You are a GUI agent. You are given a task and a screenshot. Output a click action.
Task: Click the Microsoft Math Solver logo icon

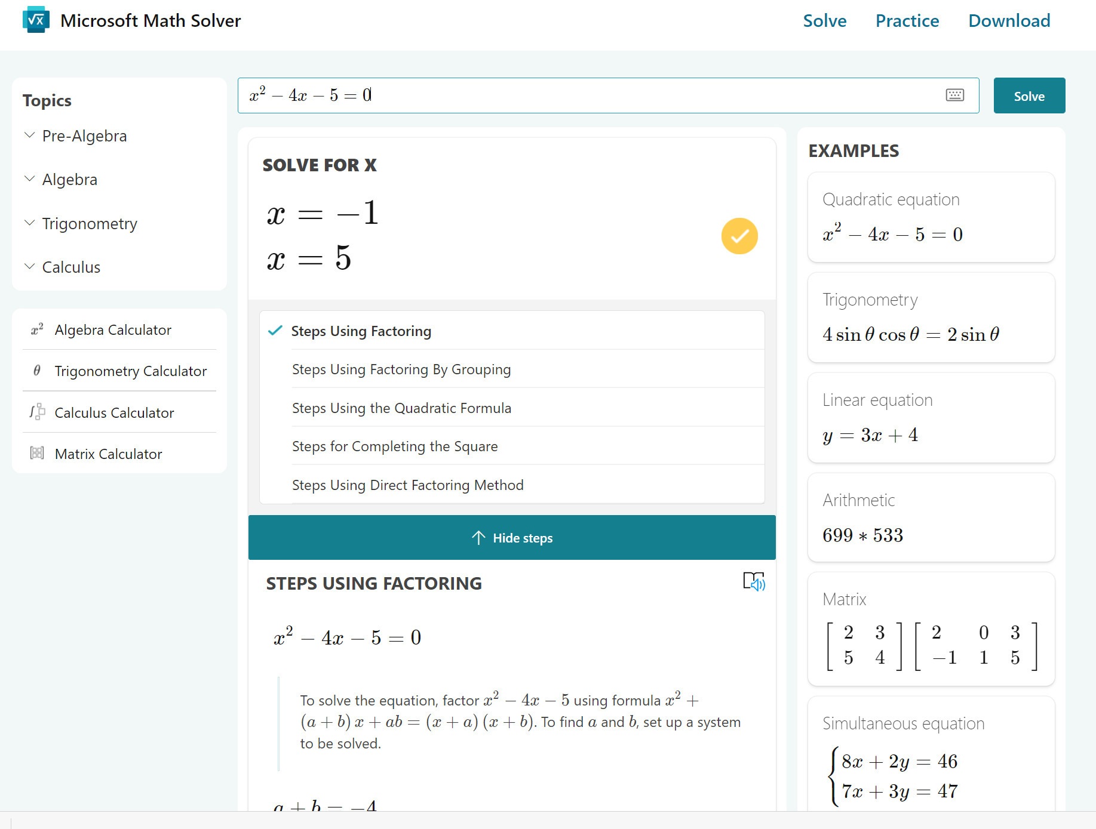[x=36, y=20]
